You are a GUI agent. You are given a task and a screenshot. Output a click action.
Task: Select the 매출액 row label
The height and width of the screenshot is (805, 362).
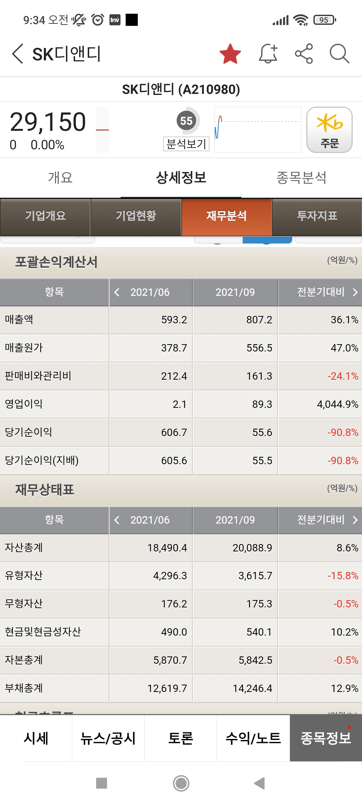tap(19, 320)
